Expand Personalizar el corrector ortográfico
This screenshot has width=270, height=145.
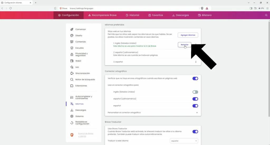(153, 113)
